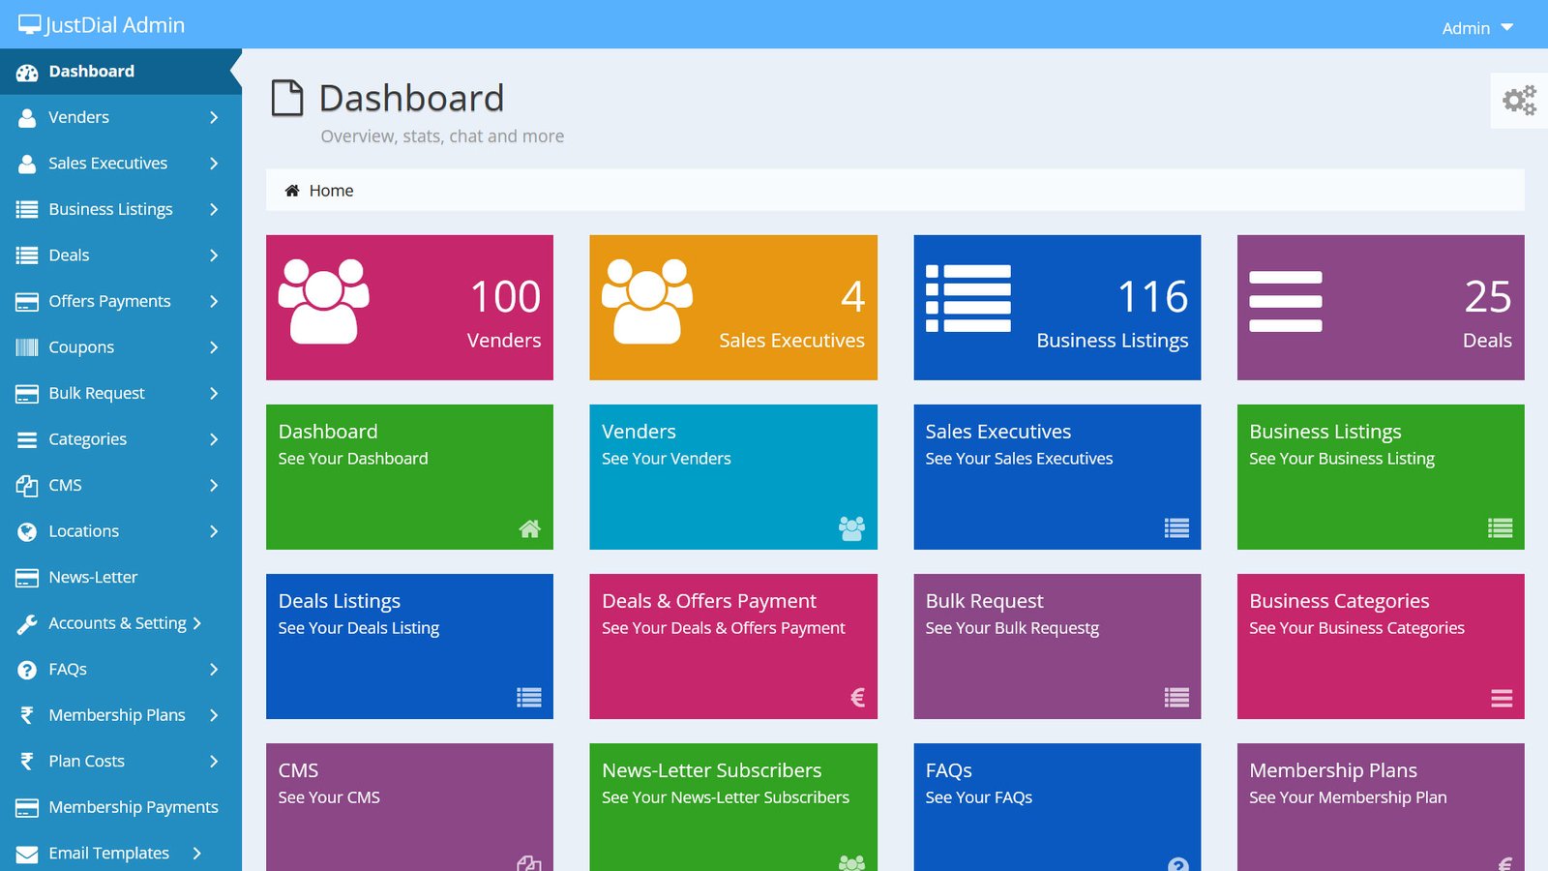Expand the Offers Payments submenu chevron
The height and width of the screenshot is (871, 1548).
point(214,302)
